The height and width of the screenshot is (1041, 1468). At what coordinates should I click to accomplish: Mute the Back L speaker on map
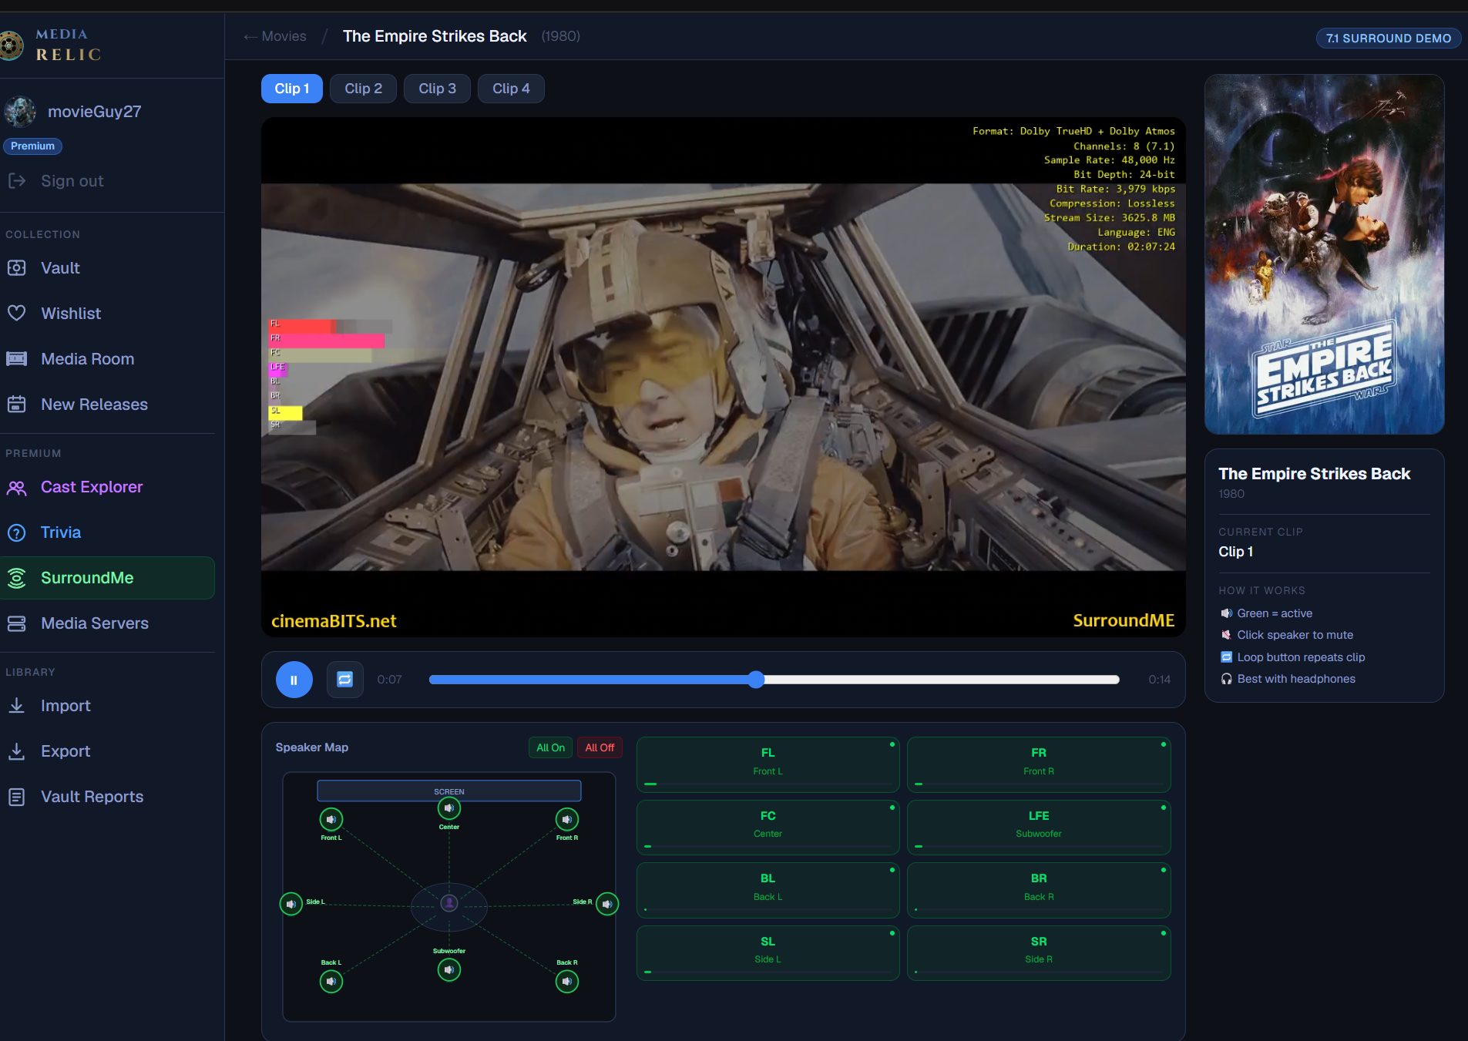coord(331,982)
